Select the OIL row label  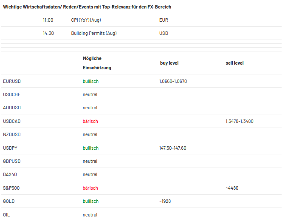pos(6,215)
